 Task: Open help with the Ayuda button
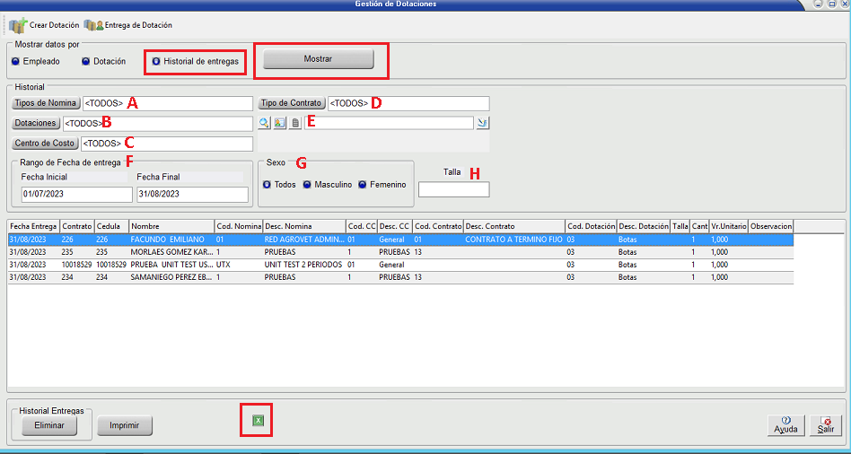click(x=786, y=425)
